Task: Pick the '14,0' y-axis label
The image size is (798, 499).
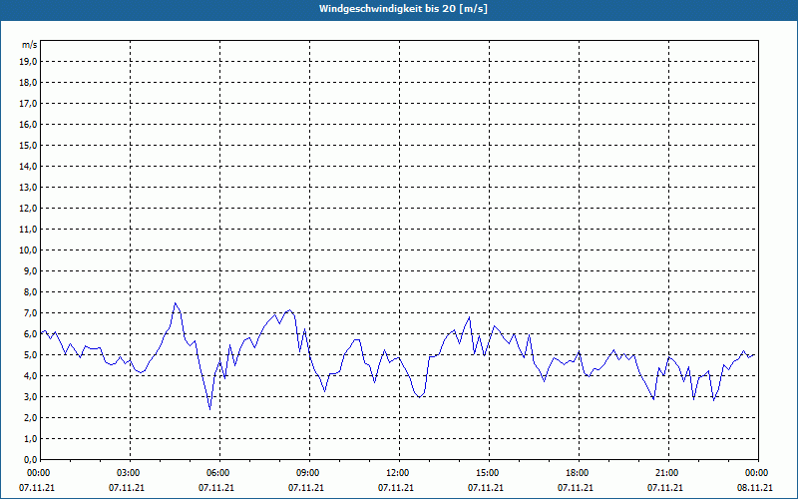Action: click(28, 167)
